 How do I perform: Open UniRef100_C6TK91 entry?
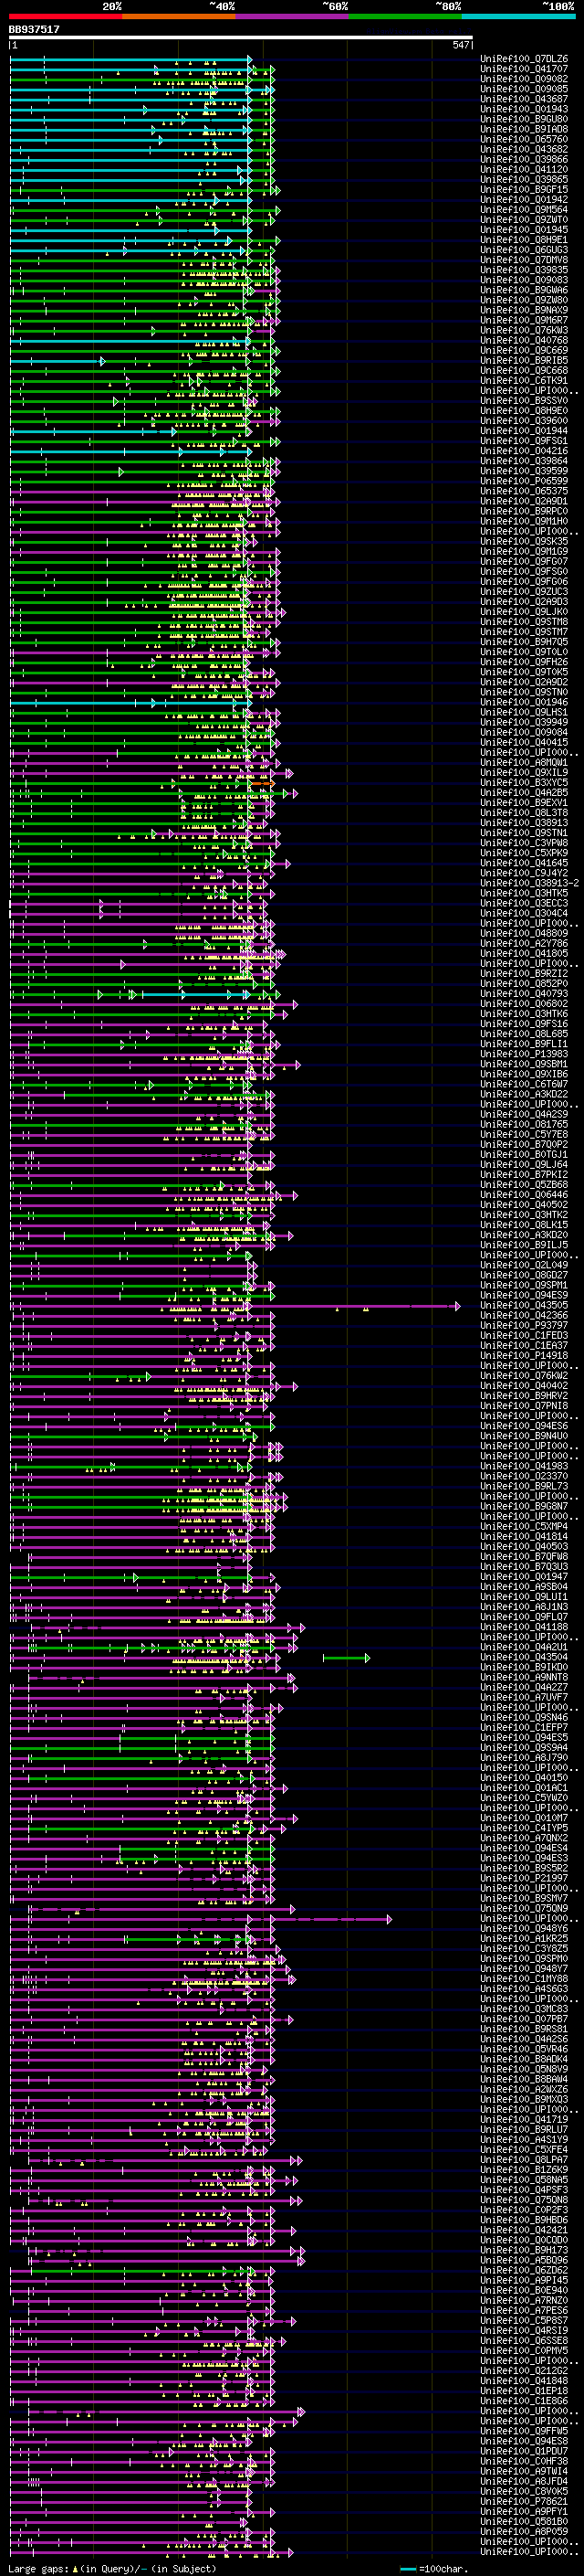point(524,381)
